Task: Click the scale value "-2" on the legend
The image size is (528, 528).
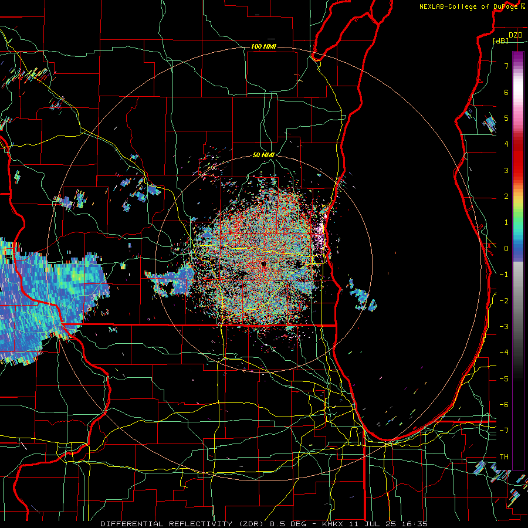Action: tap(504, 301)
